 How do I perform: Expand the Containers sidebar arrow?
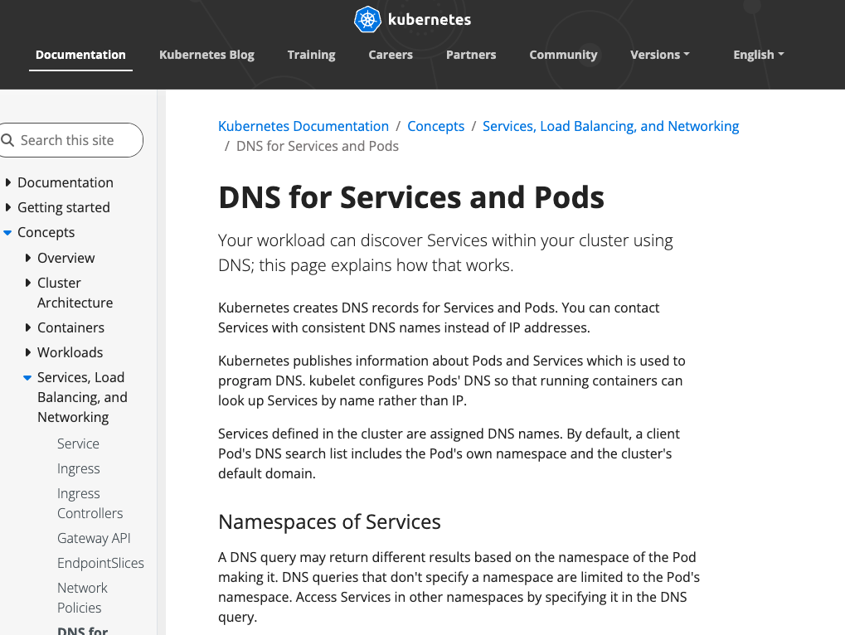[27, 327]
